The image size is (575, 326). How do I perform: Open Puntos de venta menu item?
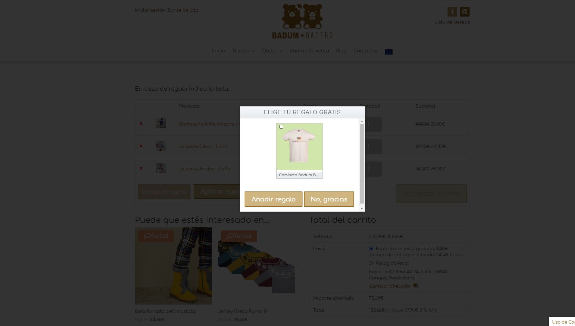tap(309, 51)
